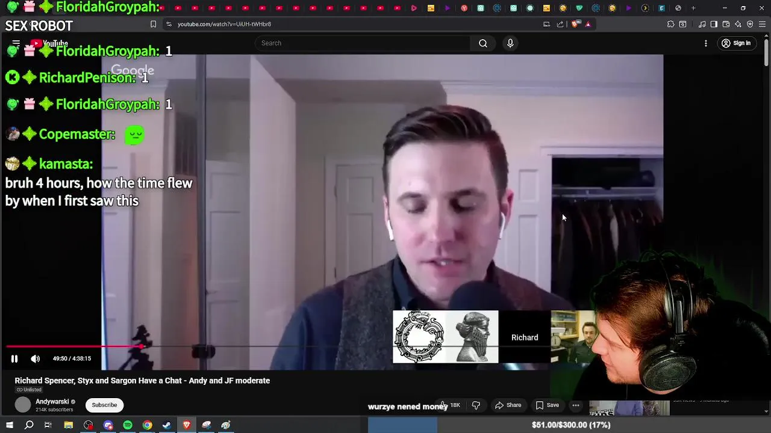Mute the video with the speaker icon
Screen dimensions: 771x433
click(x=36, y=358)
